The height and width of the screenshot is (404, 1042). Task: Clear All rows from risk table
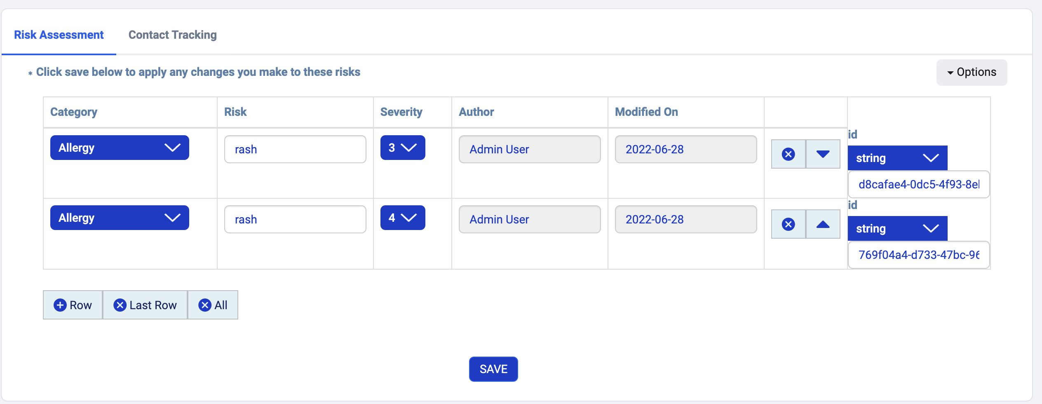point(213,305)
